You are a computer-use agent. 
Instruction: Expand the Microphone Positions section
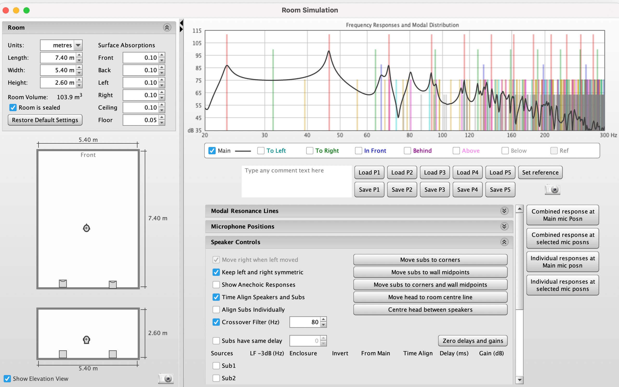click(504, 226)
